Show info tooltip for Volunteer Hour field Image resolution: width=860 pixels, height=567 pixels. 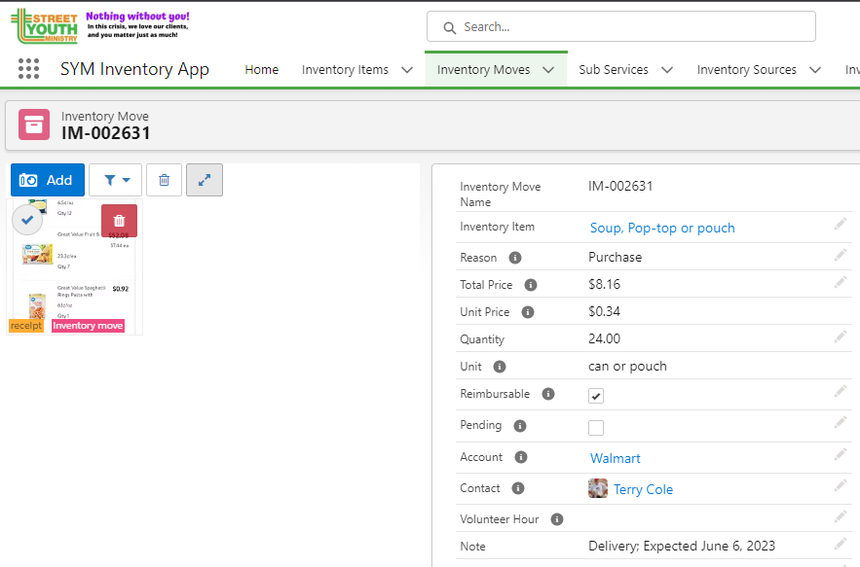coord(557,519)
